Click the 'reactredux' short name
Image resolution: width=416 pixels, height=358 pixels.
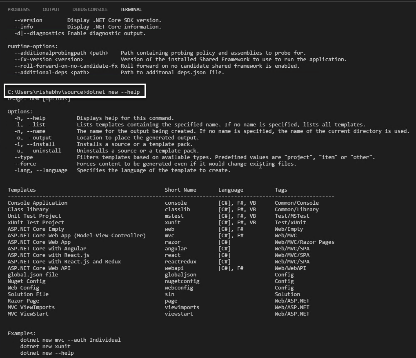click(x=180, y=262)
